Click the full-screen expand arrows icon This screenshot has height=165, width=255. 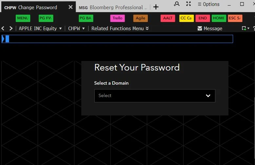coord(188,4)
